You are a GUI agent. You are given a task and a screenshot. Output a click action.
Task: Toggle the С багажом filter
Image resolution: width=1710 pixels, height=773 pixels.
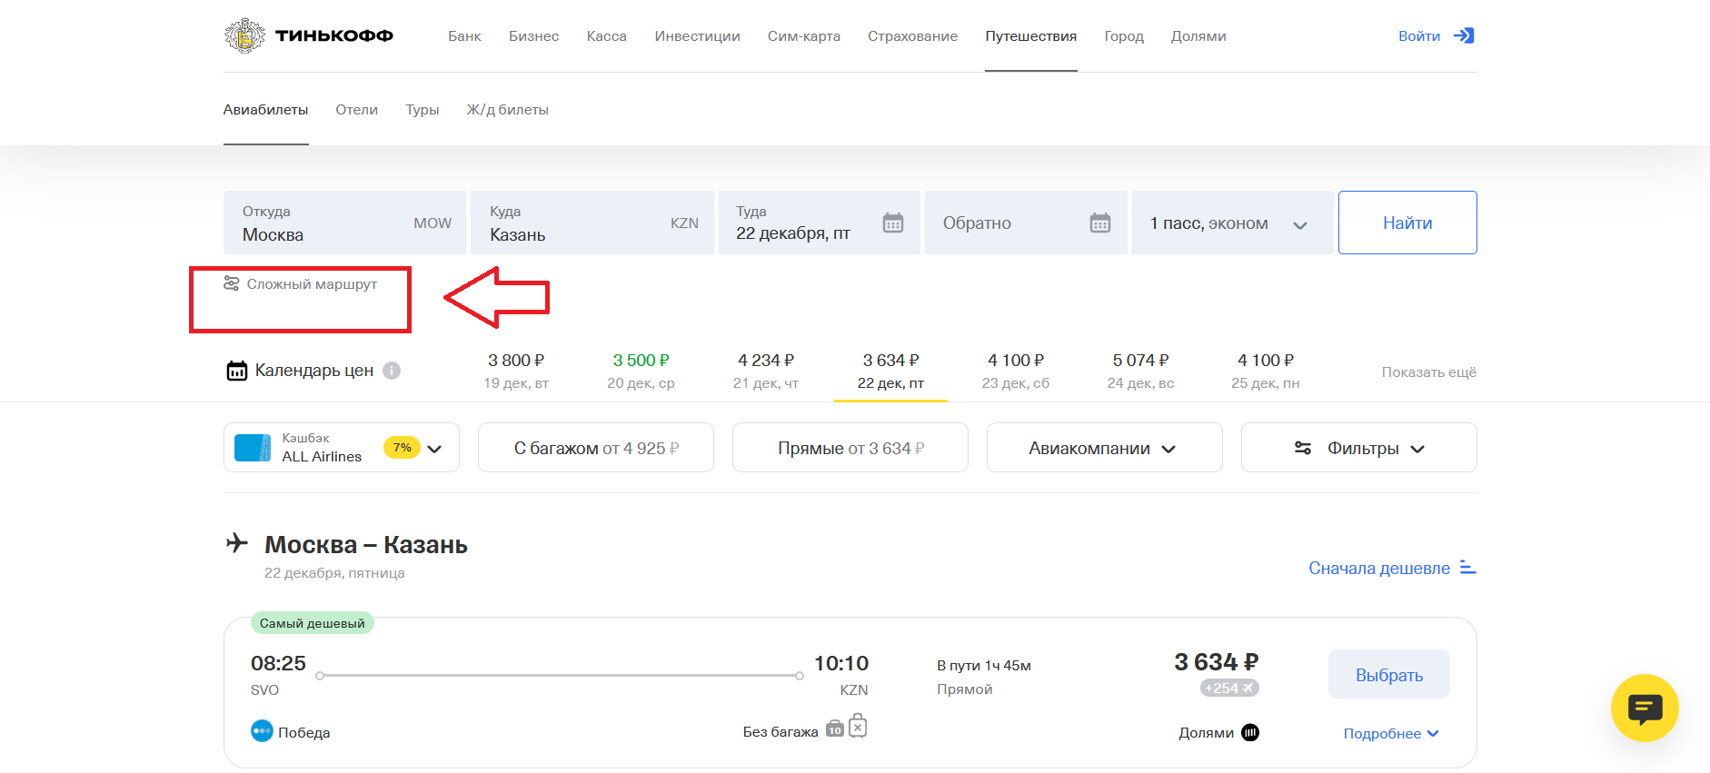(x=595, y=448)
